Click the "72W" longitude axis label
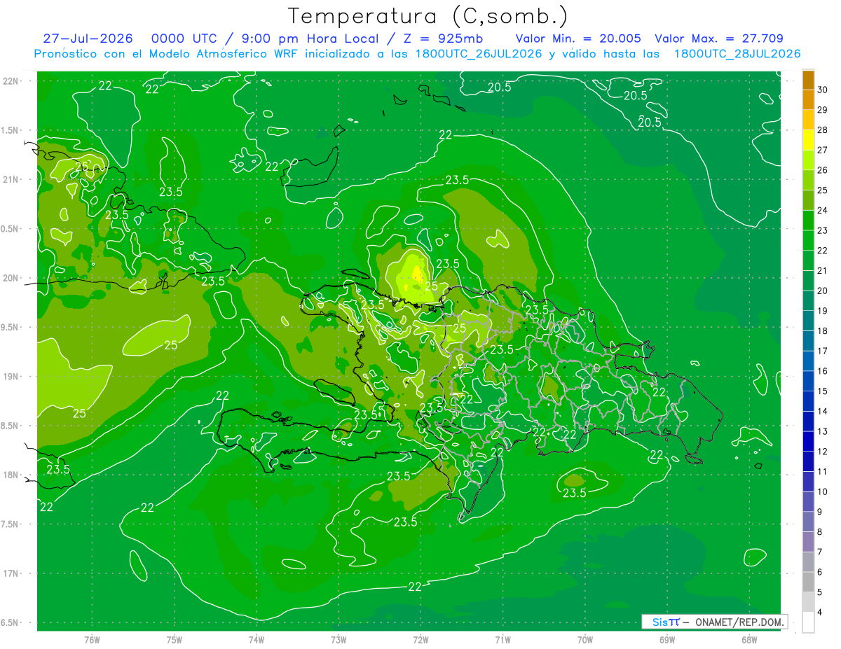841x649 pixels. tap(420, 639)
